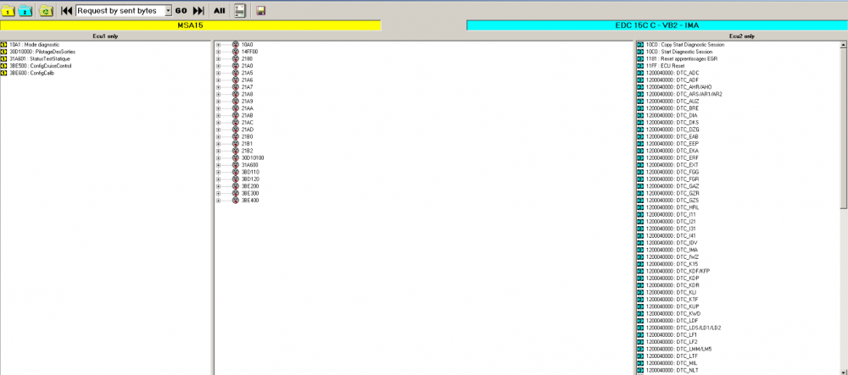Image resolution: width=848 pixels, height=375 pixels.
Task: Click cyan icon beside 11FF ECU Reset
Action: (x=640, y=66)
